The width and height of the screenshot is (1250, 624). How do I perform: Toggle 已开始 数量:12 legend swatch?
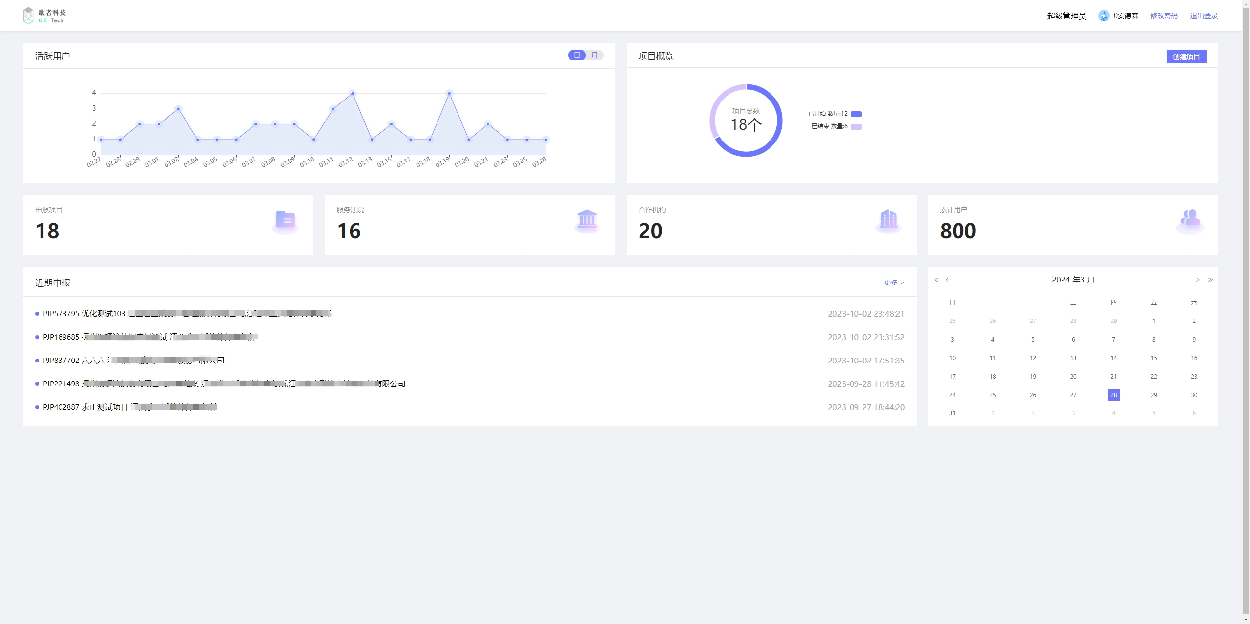(856, 114)
